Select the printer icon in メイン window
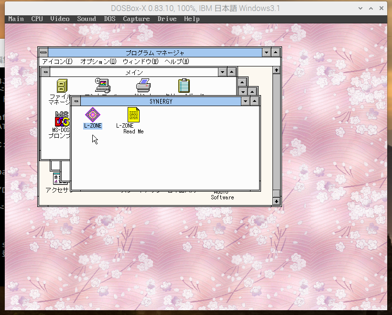Screen dimensions: 392x315 143,85
